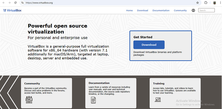Open the Home nav item
Image resolution: width=222 pixels, height=109 pixels.
[129, 11]
